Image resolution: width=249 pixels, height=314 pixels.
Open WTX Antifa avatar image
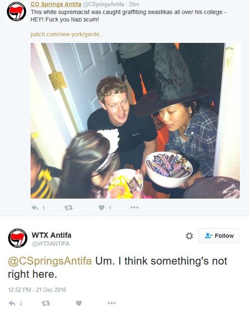pos(18,238)
